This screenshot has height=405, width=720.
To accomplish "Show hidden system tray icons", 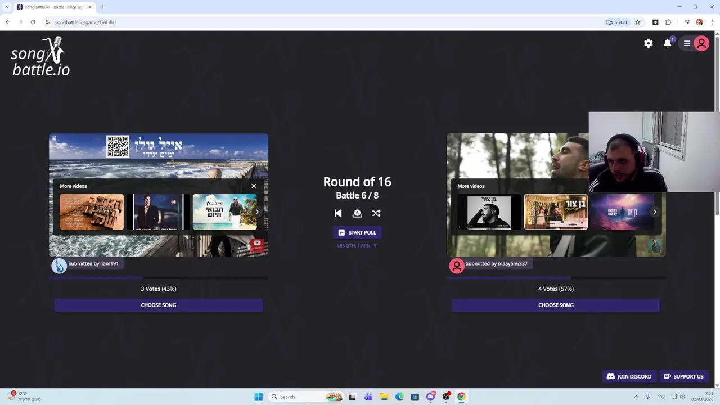I will pyautogui.click(x=636, y=397).
